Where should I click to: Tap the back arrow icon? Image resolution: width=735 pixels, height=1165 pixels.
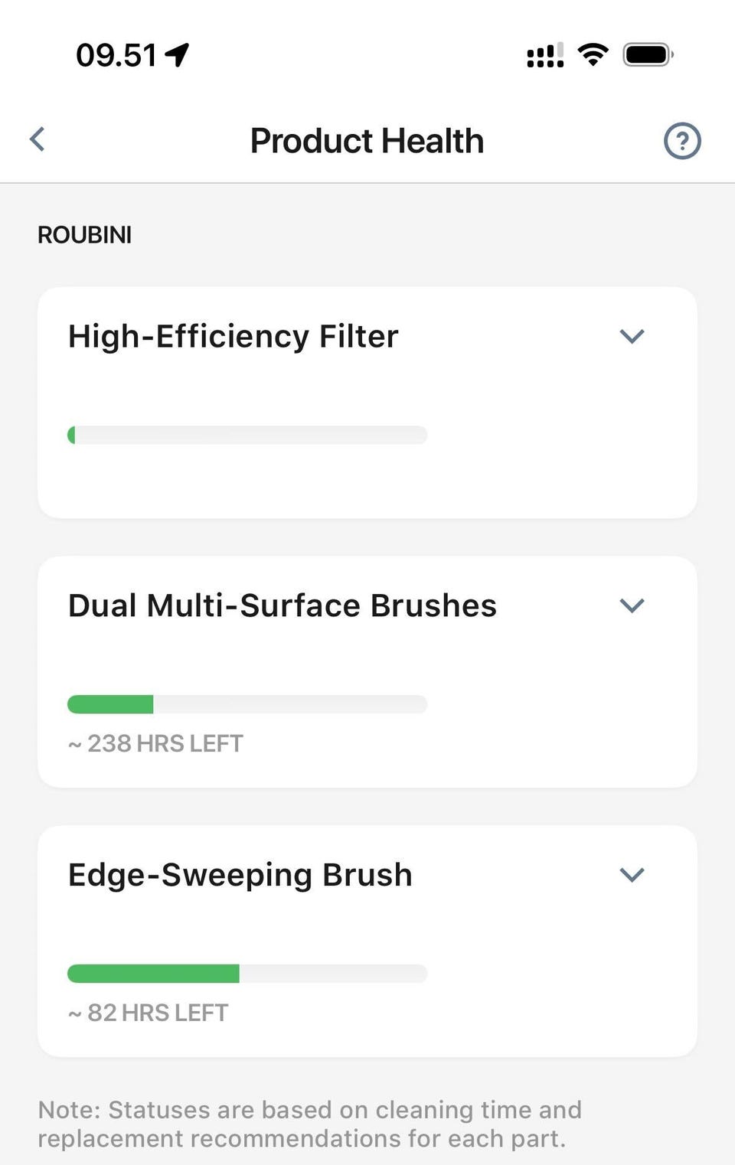38,139
